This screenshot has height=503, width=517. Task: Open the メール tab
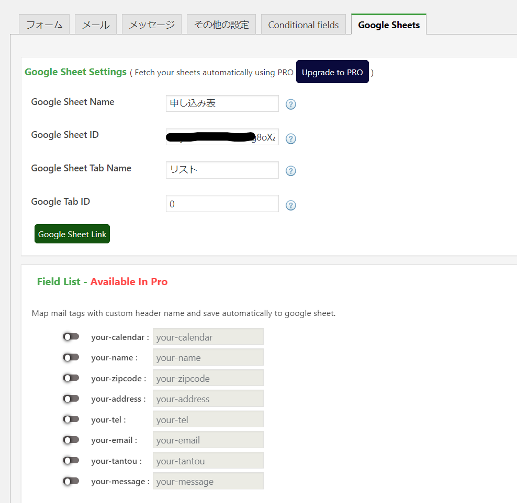(x=96, y=25)
